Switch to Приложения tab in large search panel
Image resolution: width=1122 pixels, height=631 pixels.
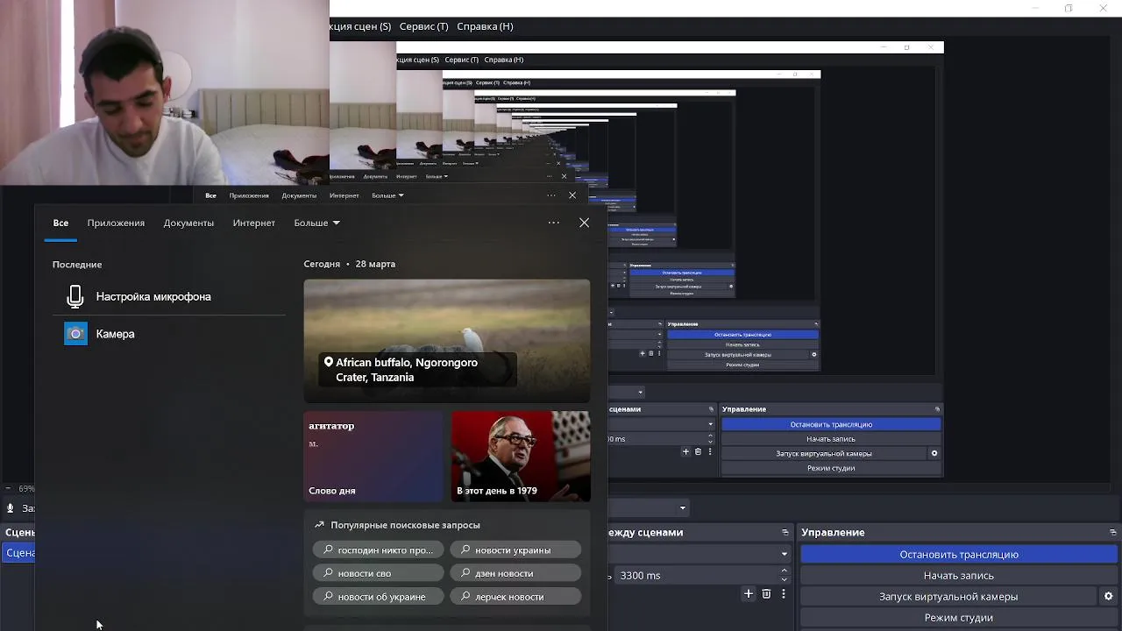[x=116, y=223]
